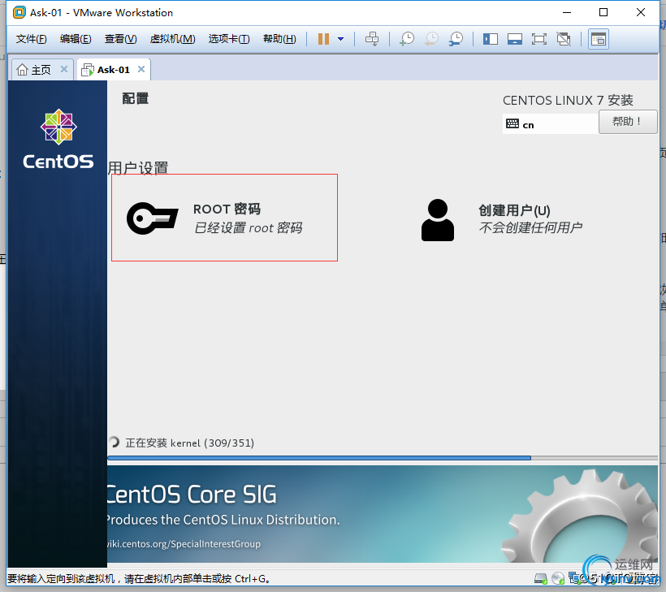The height and width of the screenshot is (592, 666).
Task: Open the 文件(F) menu
Action: [31, 39]
